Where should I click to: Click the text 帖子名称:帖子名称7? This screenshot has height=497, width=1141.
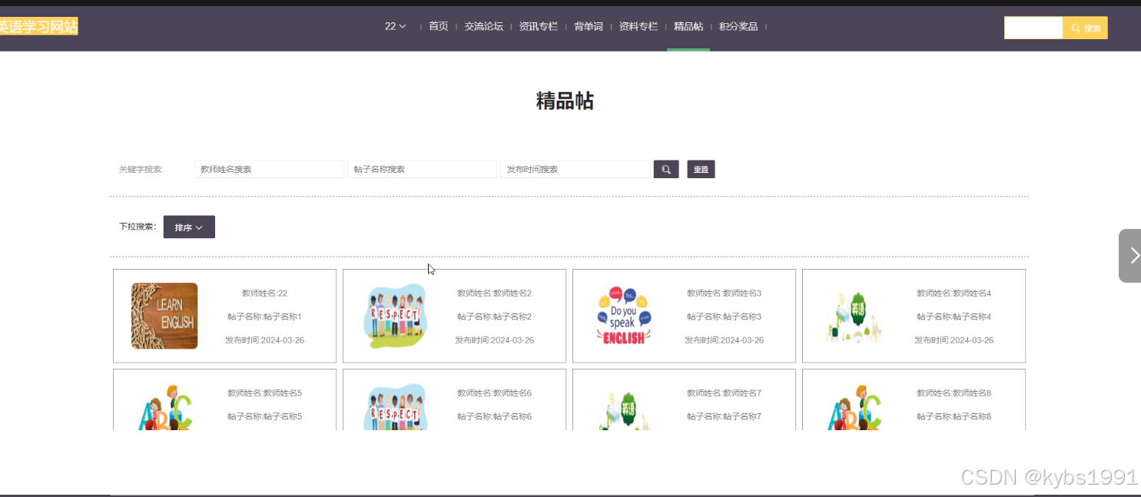pyautogui.click(x=724, y=416)
